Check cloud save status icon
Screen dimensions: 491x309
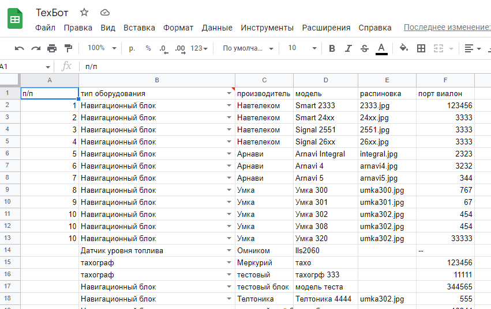pyautogui.click(x=104, y=13)
